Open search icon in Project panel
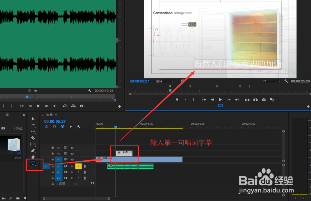 click(x=11, y=198)
